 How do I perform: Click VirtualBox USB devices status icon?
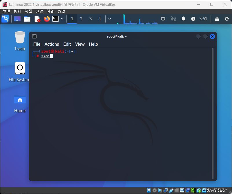click(x=171, y=190)
